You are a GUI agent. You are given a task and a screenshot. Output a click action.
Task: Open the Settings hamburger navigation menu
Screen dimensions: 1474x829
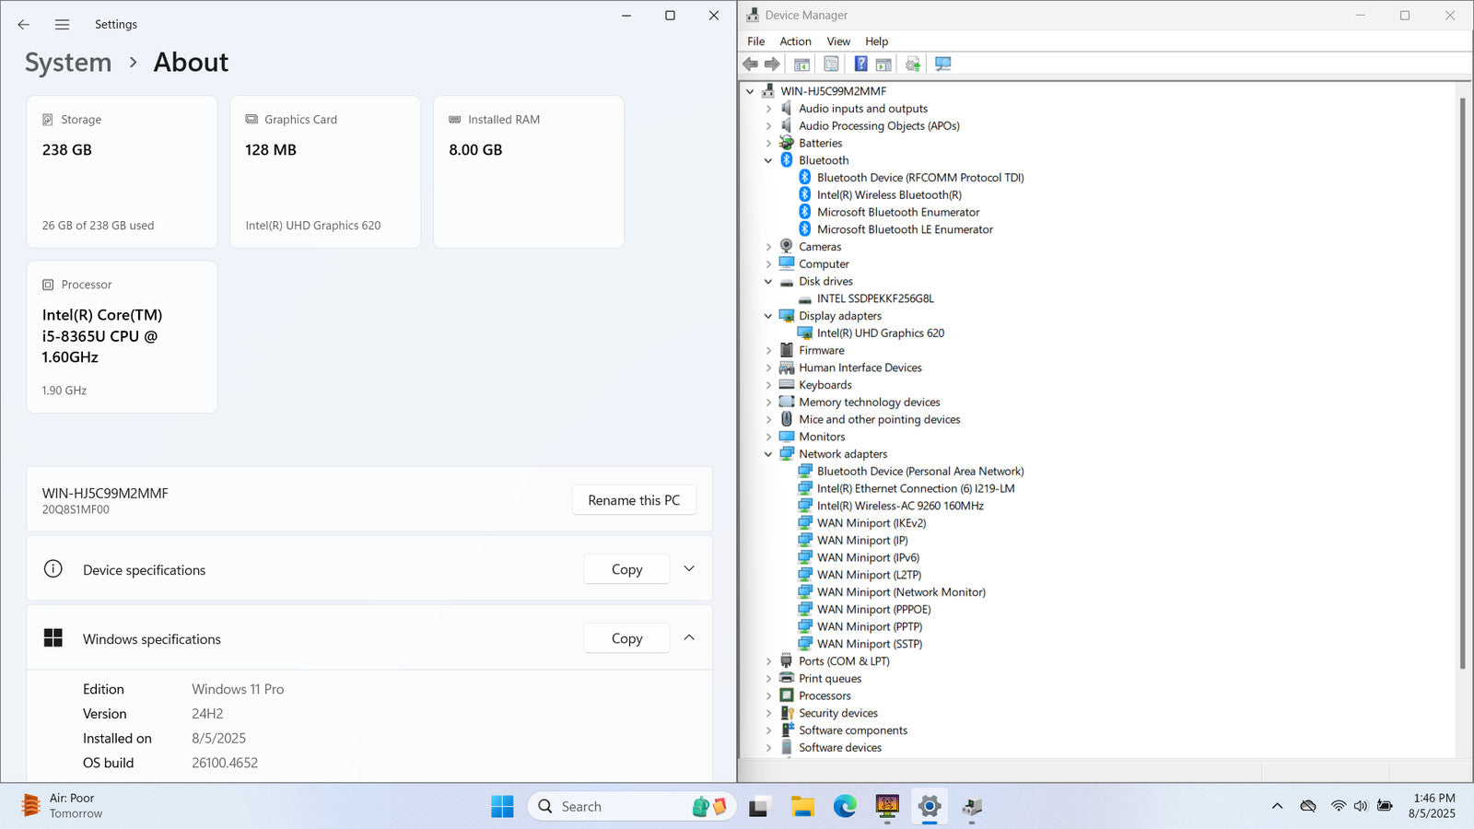(x=62, y=25)
